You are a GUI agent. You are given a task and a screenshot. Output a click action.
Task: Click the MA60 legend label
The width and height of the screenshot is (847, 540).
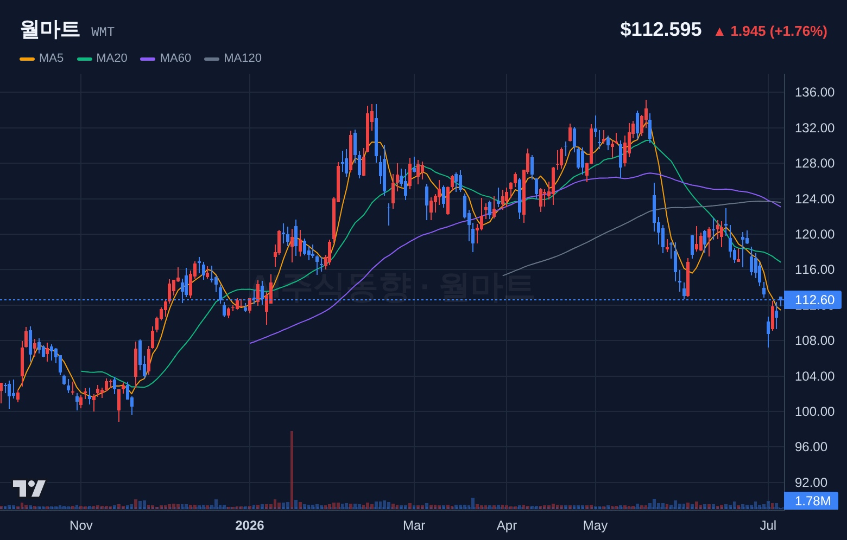pyautogui.click(x=175, y=58)
